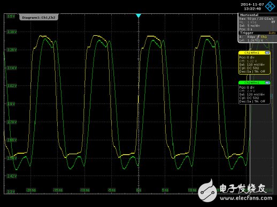Open the Horizontal settings header
Image resolution: width=277 pixels, height=207 pixels.
pyautogui.click(x=249, y=15)
